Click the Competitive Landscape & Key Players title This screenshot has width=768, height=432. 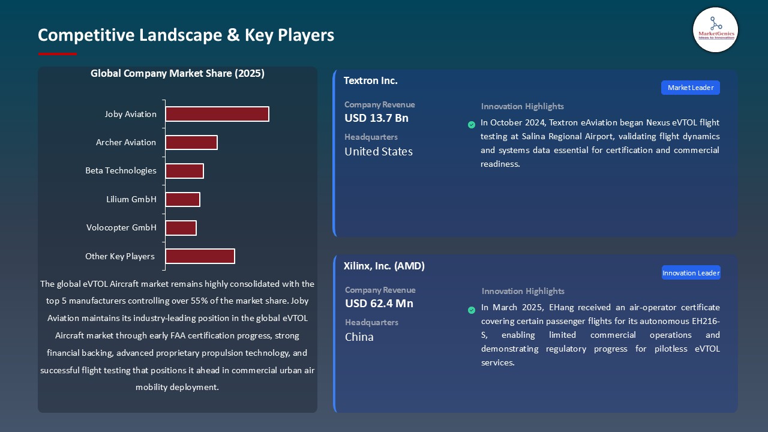[186, 35]
